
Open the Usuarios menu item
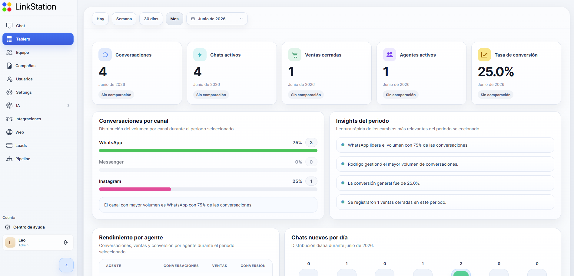click(x=38, y=79)
